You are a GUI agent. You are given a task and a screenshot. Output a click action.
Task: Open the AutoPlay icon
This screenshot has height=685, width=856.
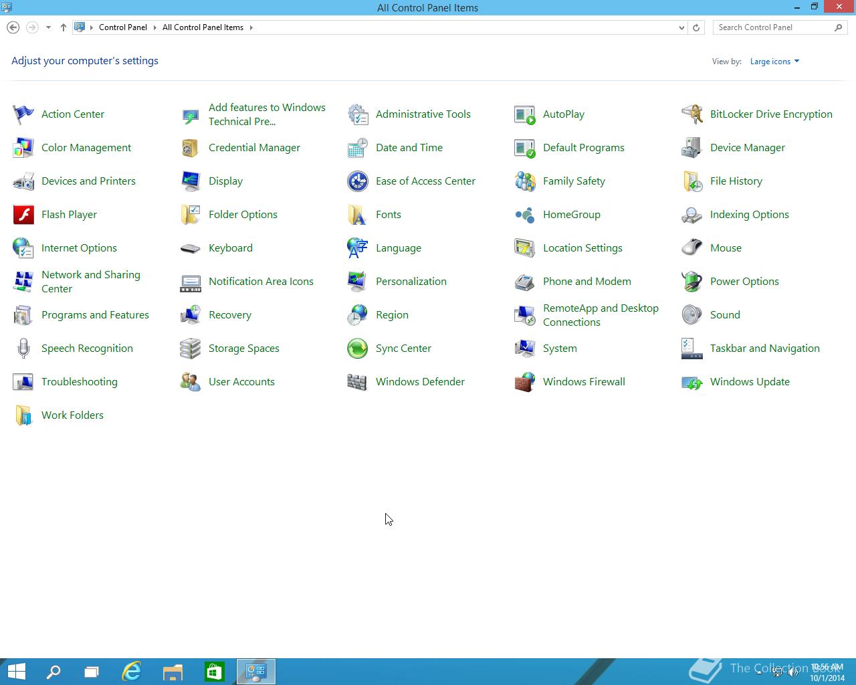click(525, 114)
